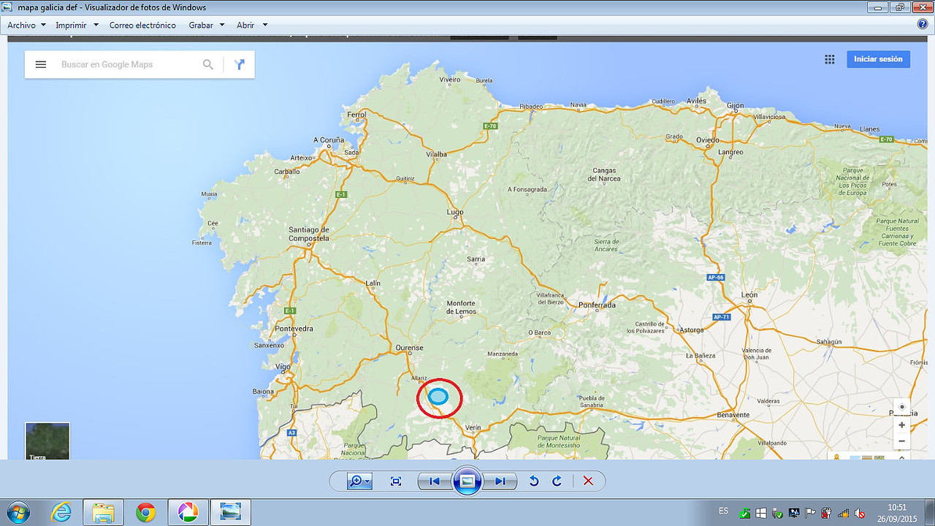Image resolution: width=935 pixels, height=526 pixels.
Task: Click the map zoom in plus button
Action: [902, 424]
